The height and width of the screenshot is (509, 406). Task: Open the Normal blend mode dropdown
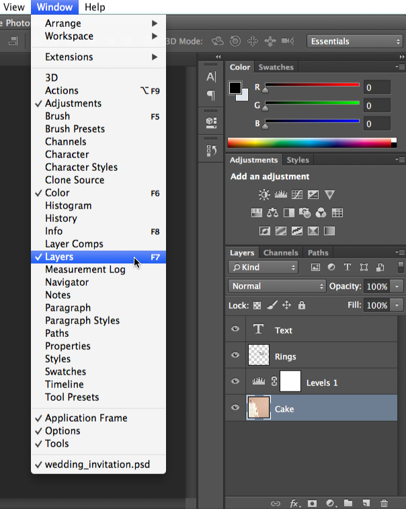point(276,286)
